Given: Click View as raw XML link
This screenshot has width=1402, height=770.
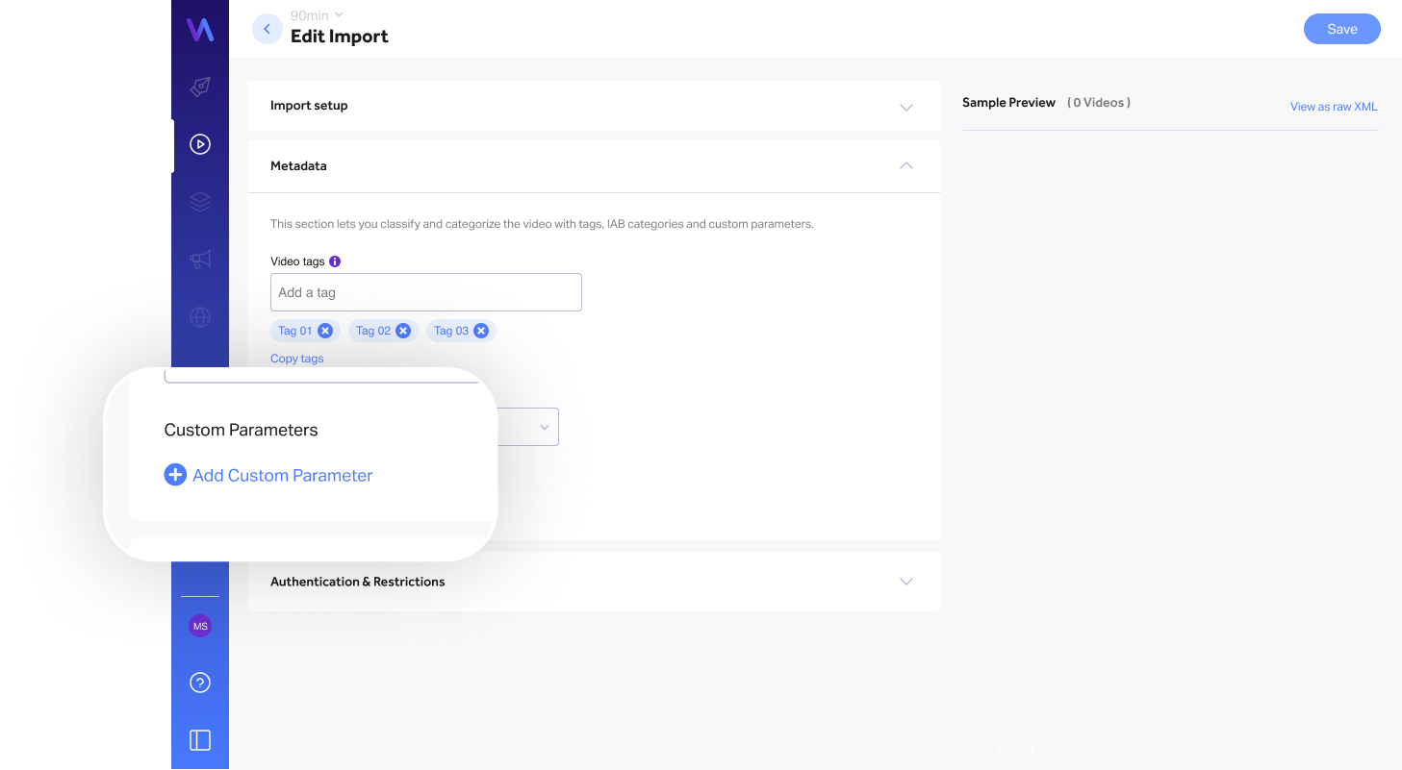Looking at the screenshot, I should [1334, 107].
